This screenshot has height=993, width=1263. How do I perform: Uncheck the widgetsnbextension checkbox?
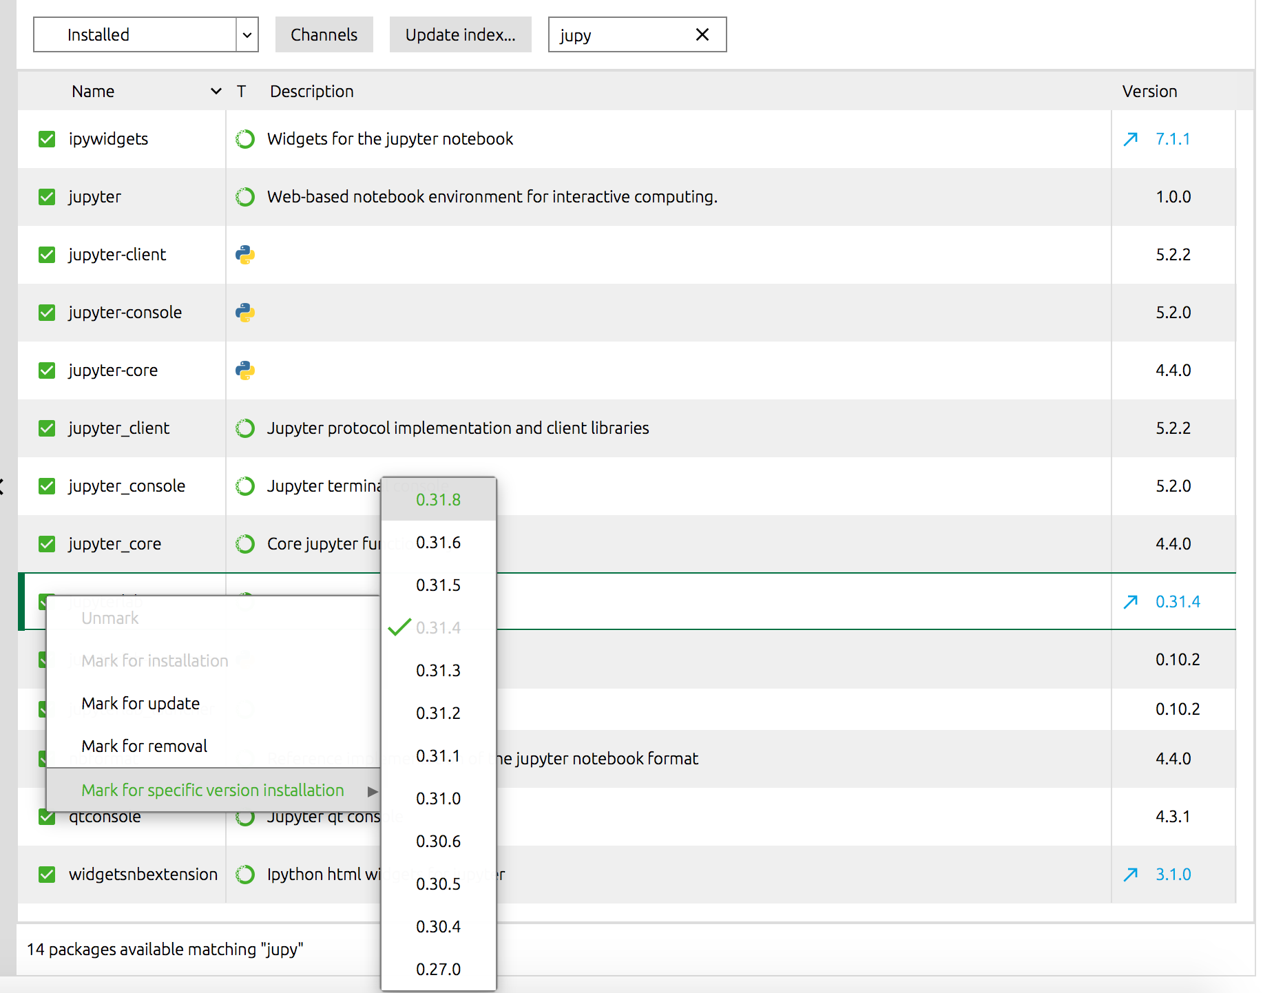[46, 874]
